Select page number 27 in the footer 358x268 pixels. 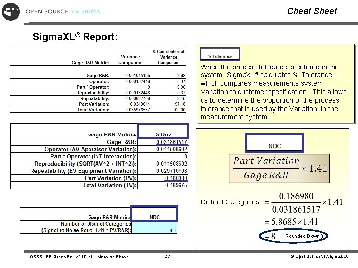click(167, 256)
